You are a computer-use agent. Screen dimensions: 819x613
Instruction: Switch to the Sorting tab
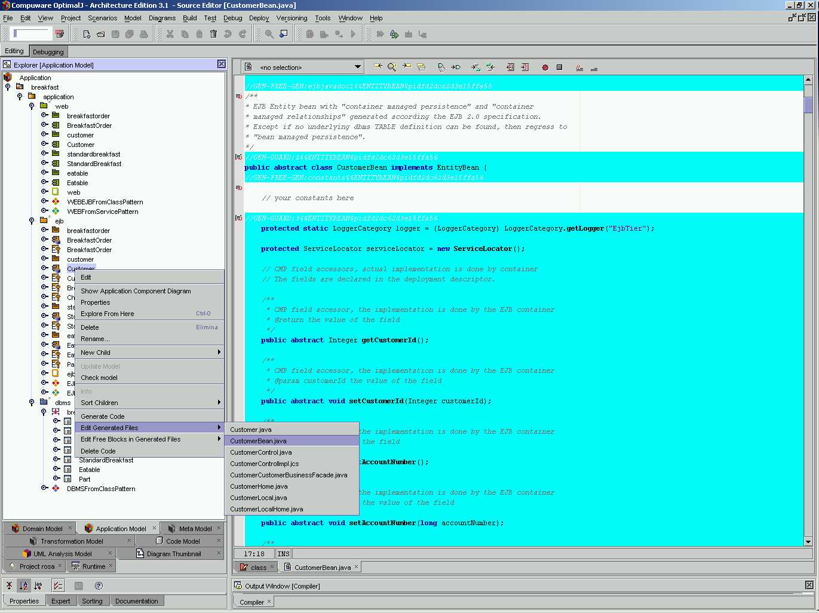tap(92, 601)
